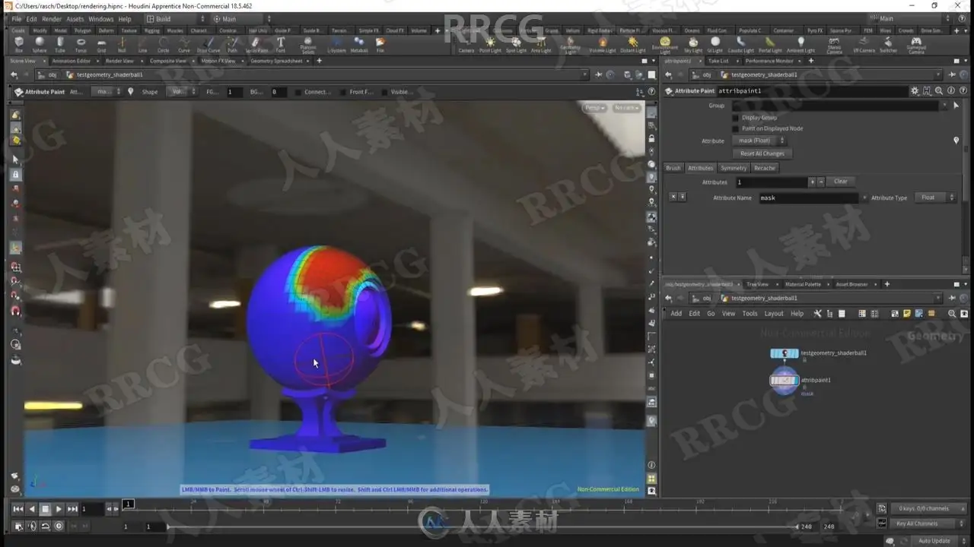This screenshot has height=547, width=974.
Task: Select the Tube shelf tool
Action: click(60, 45)
